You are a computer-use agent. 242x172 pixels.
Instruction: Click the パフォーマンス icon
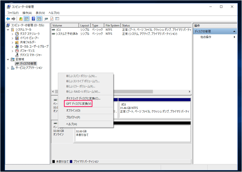coord(17,51)
